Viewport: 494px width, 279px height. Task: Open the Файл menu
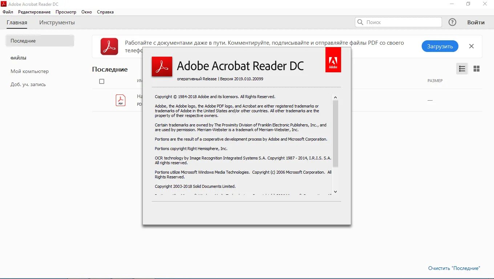[x=8, y=12]
